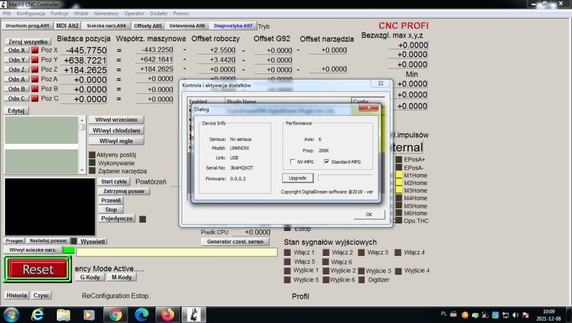Toggle coolant with Wl/wyl chlodziwo

tap(116, 131)
